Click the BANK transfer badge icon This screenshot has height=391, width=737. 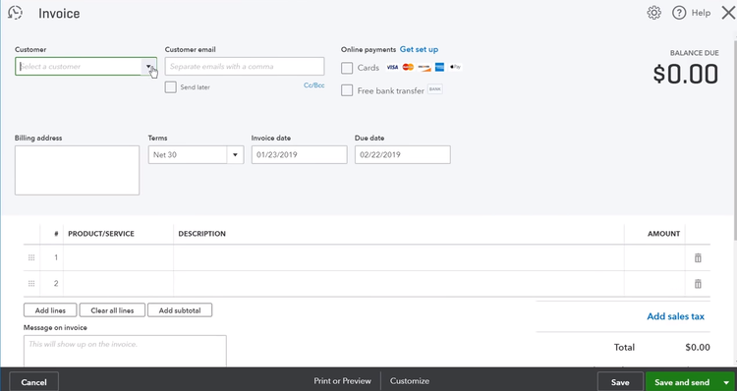[434, 89]
